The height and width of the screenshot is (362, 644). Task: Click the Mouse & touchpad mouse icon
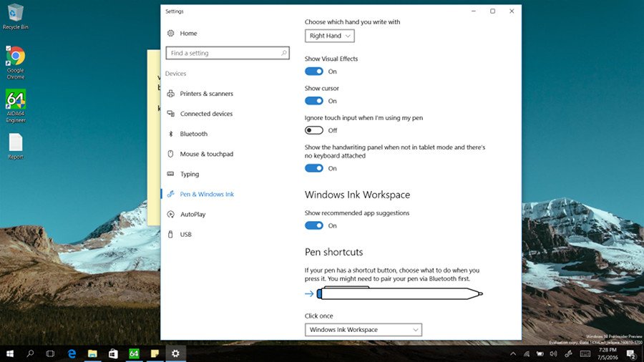point(171,154)
